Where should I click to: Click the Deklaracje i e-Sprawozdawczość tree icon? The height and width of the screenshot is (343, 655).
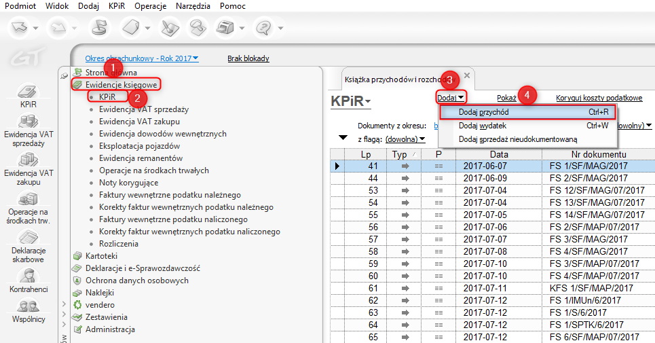tap(77, 268)
